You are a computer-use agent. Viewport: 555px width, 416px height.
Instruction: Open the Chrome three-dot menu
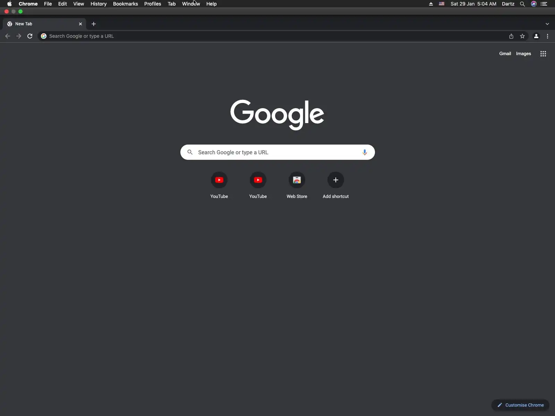pos(548,36)
